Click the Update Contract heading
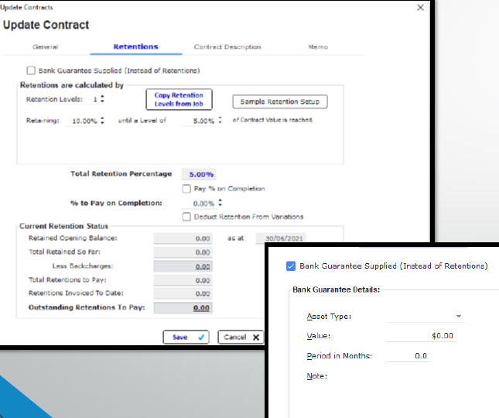Image resolution: width=499 pixels, height=418 pixels. pos(46,25)
